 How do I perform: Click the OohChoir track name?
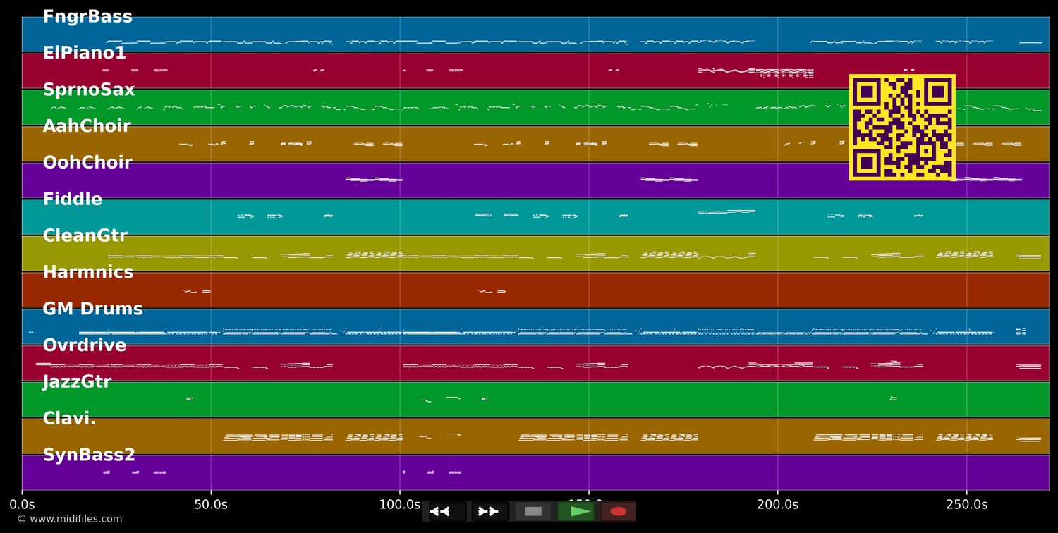point(87,163)
